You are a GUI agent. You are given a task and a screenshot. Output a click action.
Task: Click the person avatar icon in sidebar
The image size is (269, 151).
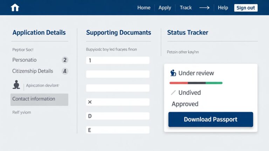pyautogui.click(x=16, y=85)
